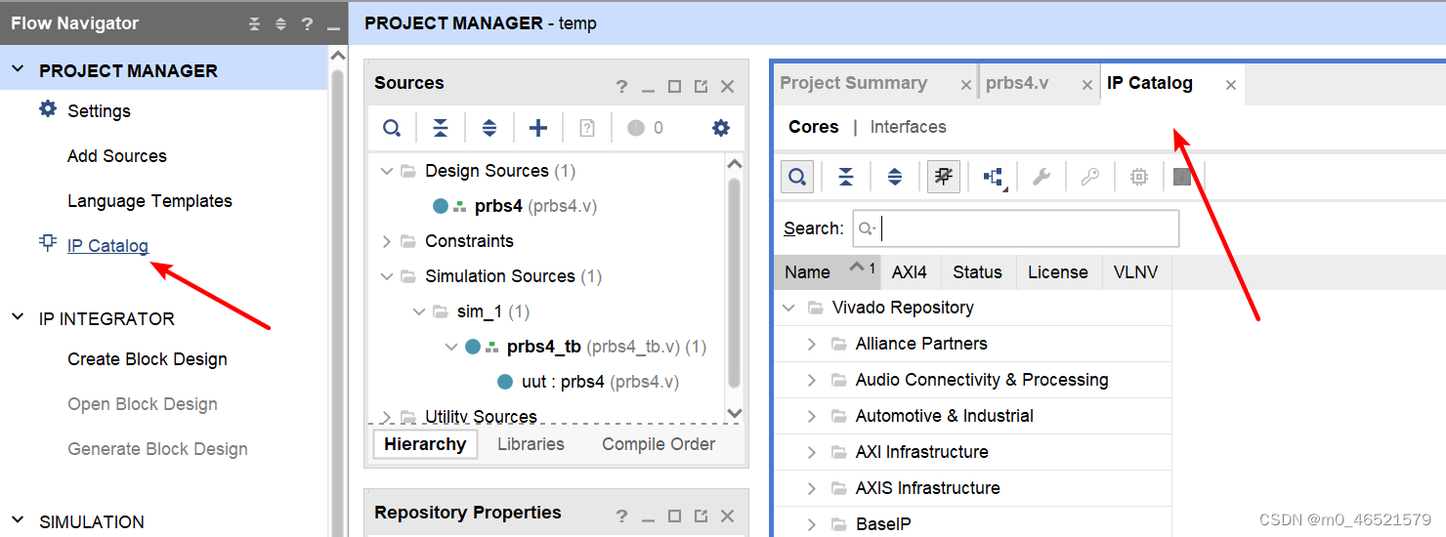Collapse all in IP Catalog toolbar

[x=846, y=177]
